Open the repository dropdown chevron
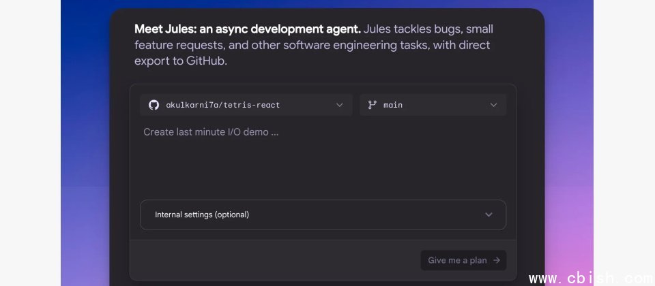This screenshot has width=655, height=286. coord(340,105)
